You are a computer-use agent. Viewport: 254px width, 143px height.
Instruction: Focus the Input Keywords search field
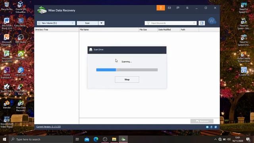(171, 23)
